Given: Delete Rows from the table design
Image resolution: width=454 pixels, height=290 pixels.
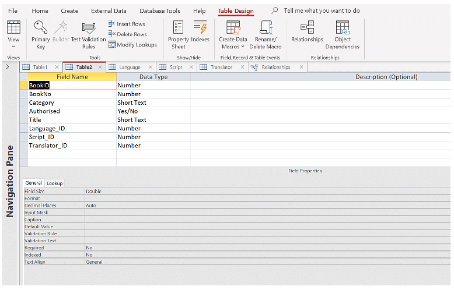Looking at the screenshot, I should coord(128,34).
